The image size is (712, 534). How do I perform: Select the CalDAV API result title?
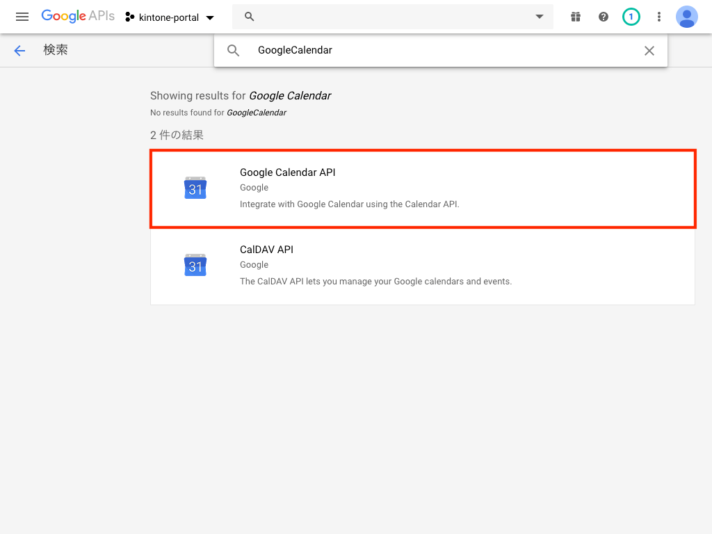[266, 250]
